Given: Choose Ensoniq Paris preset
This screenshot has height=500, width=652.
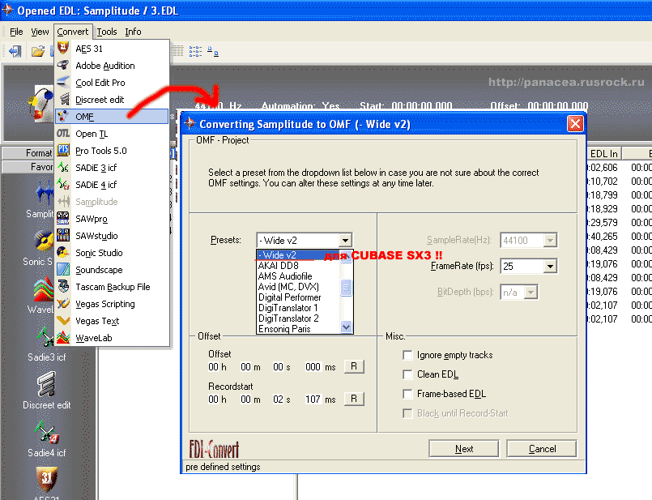Looking at the screenshot, I should pyautogui.click(x=298, y=329).
